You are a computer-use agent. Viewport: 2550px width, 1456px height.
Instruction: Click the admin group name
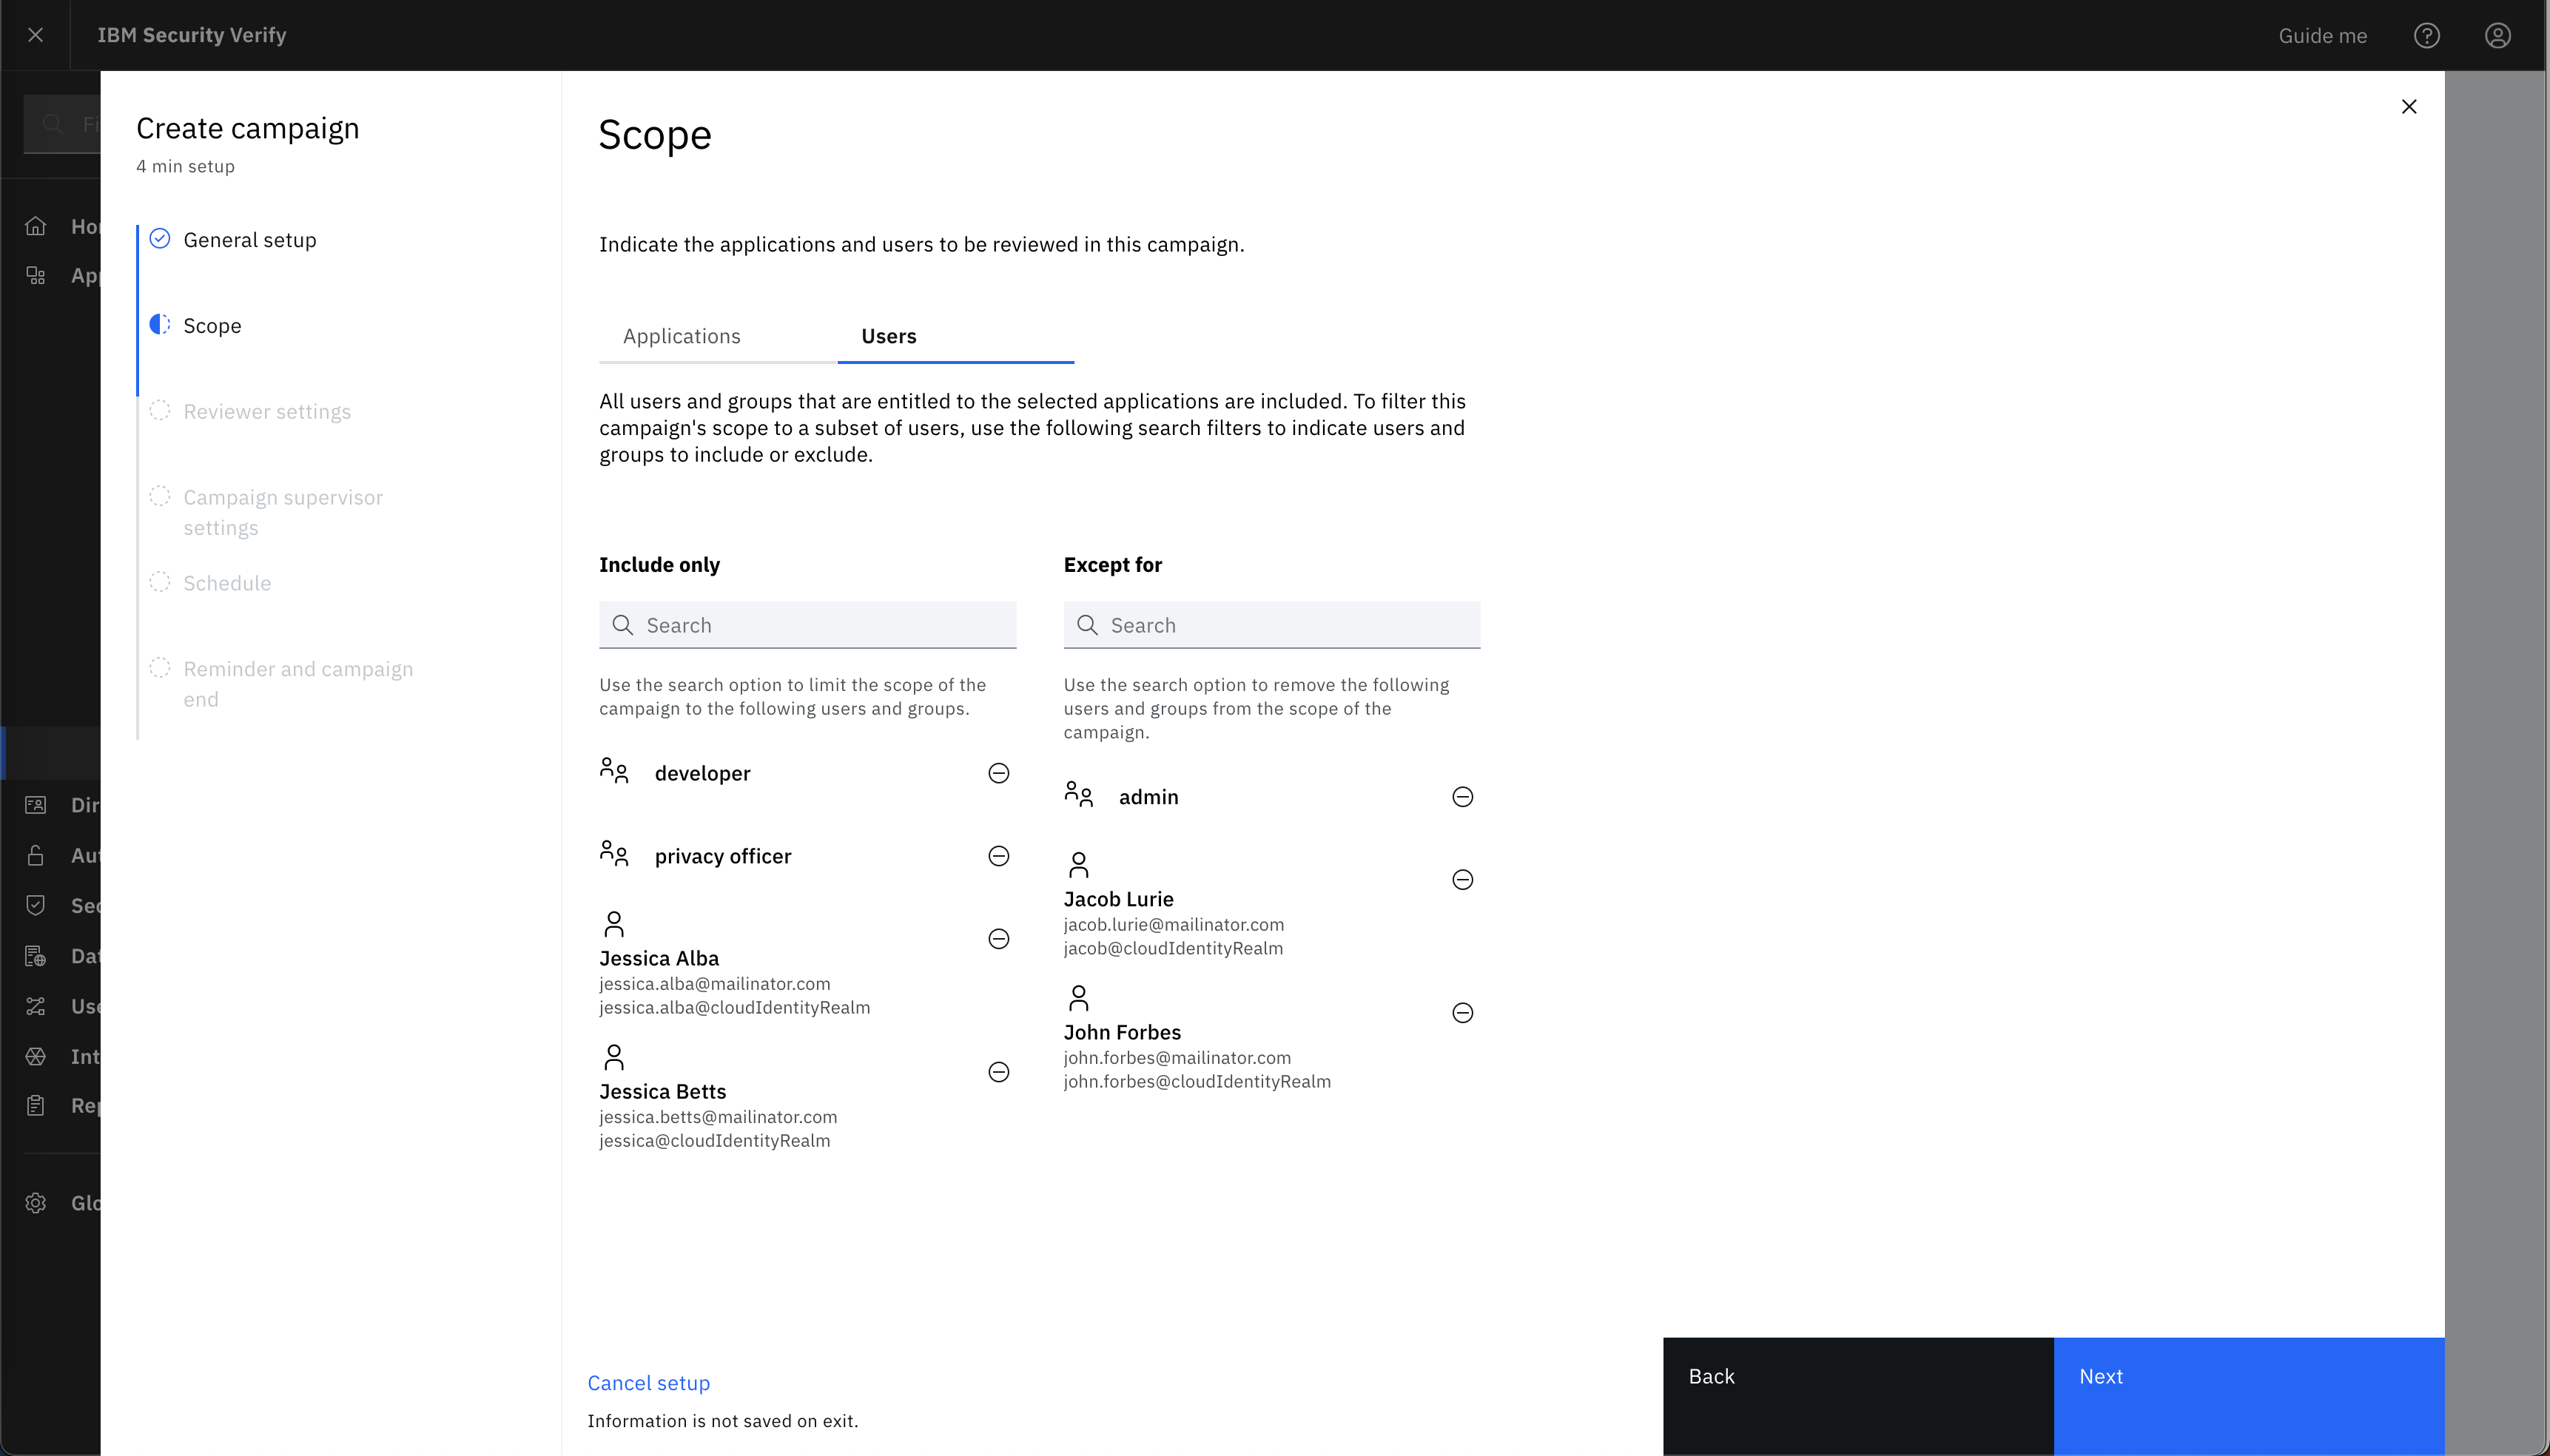[1148, 797]
